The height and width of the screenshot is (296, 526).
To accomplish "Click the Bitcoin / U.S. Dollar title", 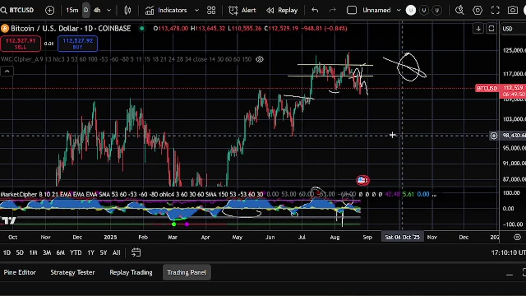I will [x=71, y=28].
